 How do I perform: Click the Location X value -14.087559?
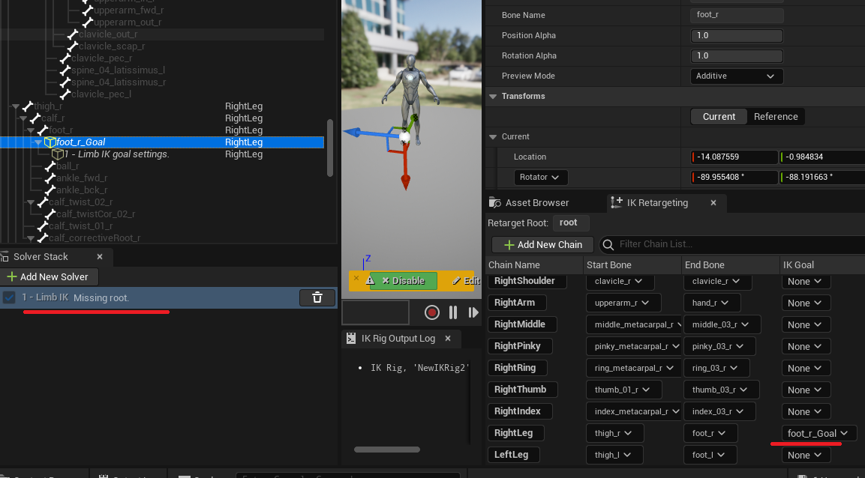pyautogui.click(x=734, y=157)
